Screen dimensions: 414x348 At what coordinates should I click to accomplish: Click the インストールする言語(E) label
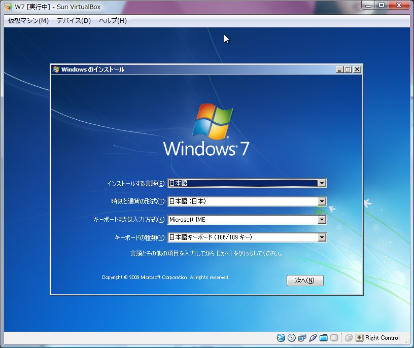click(136, 183)
